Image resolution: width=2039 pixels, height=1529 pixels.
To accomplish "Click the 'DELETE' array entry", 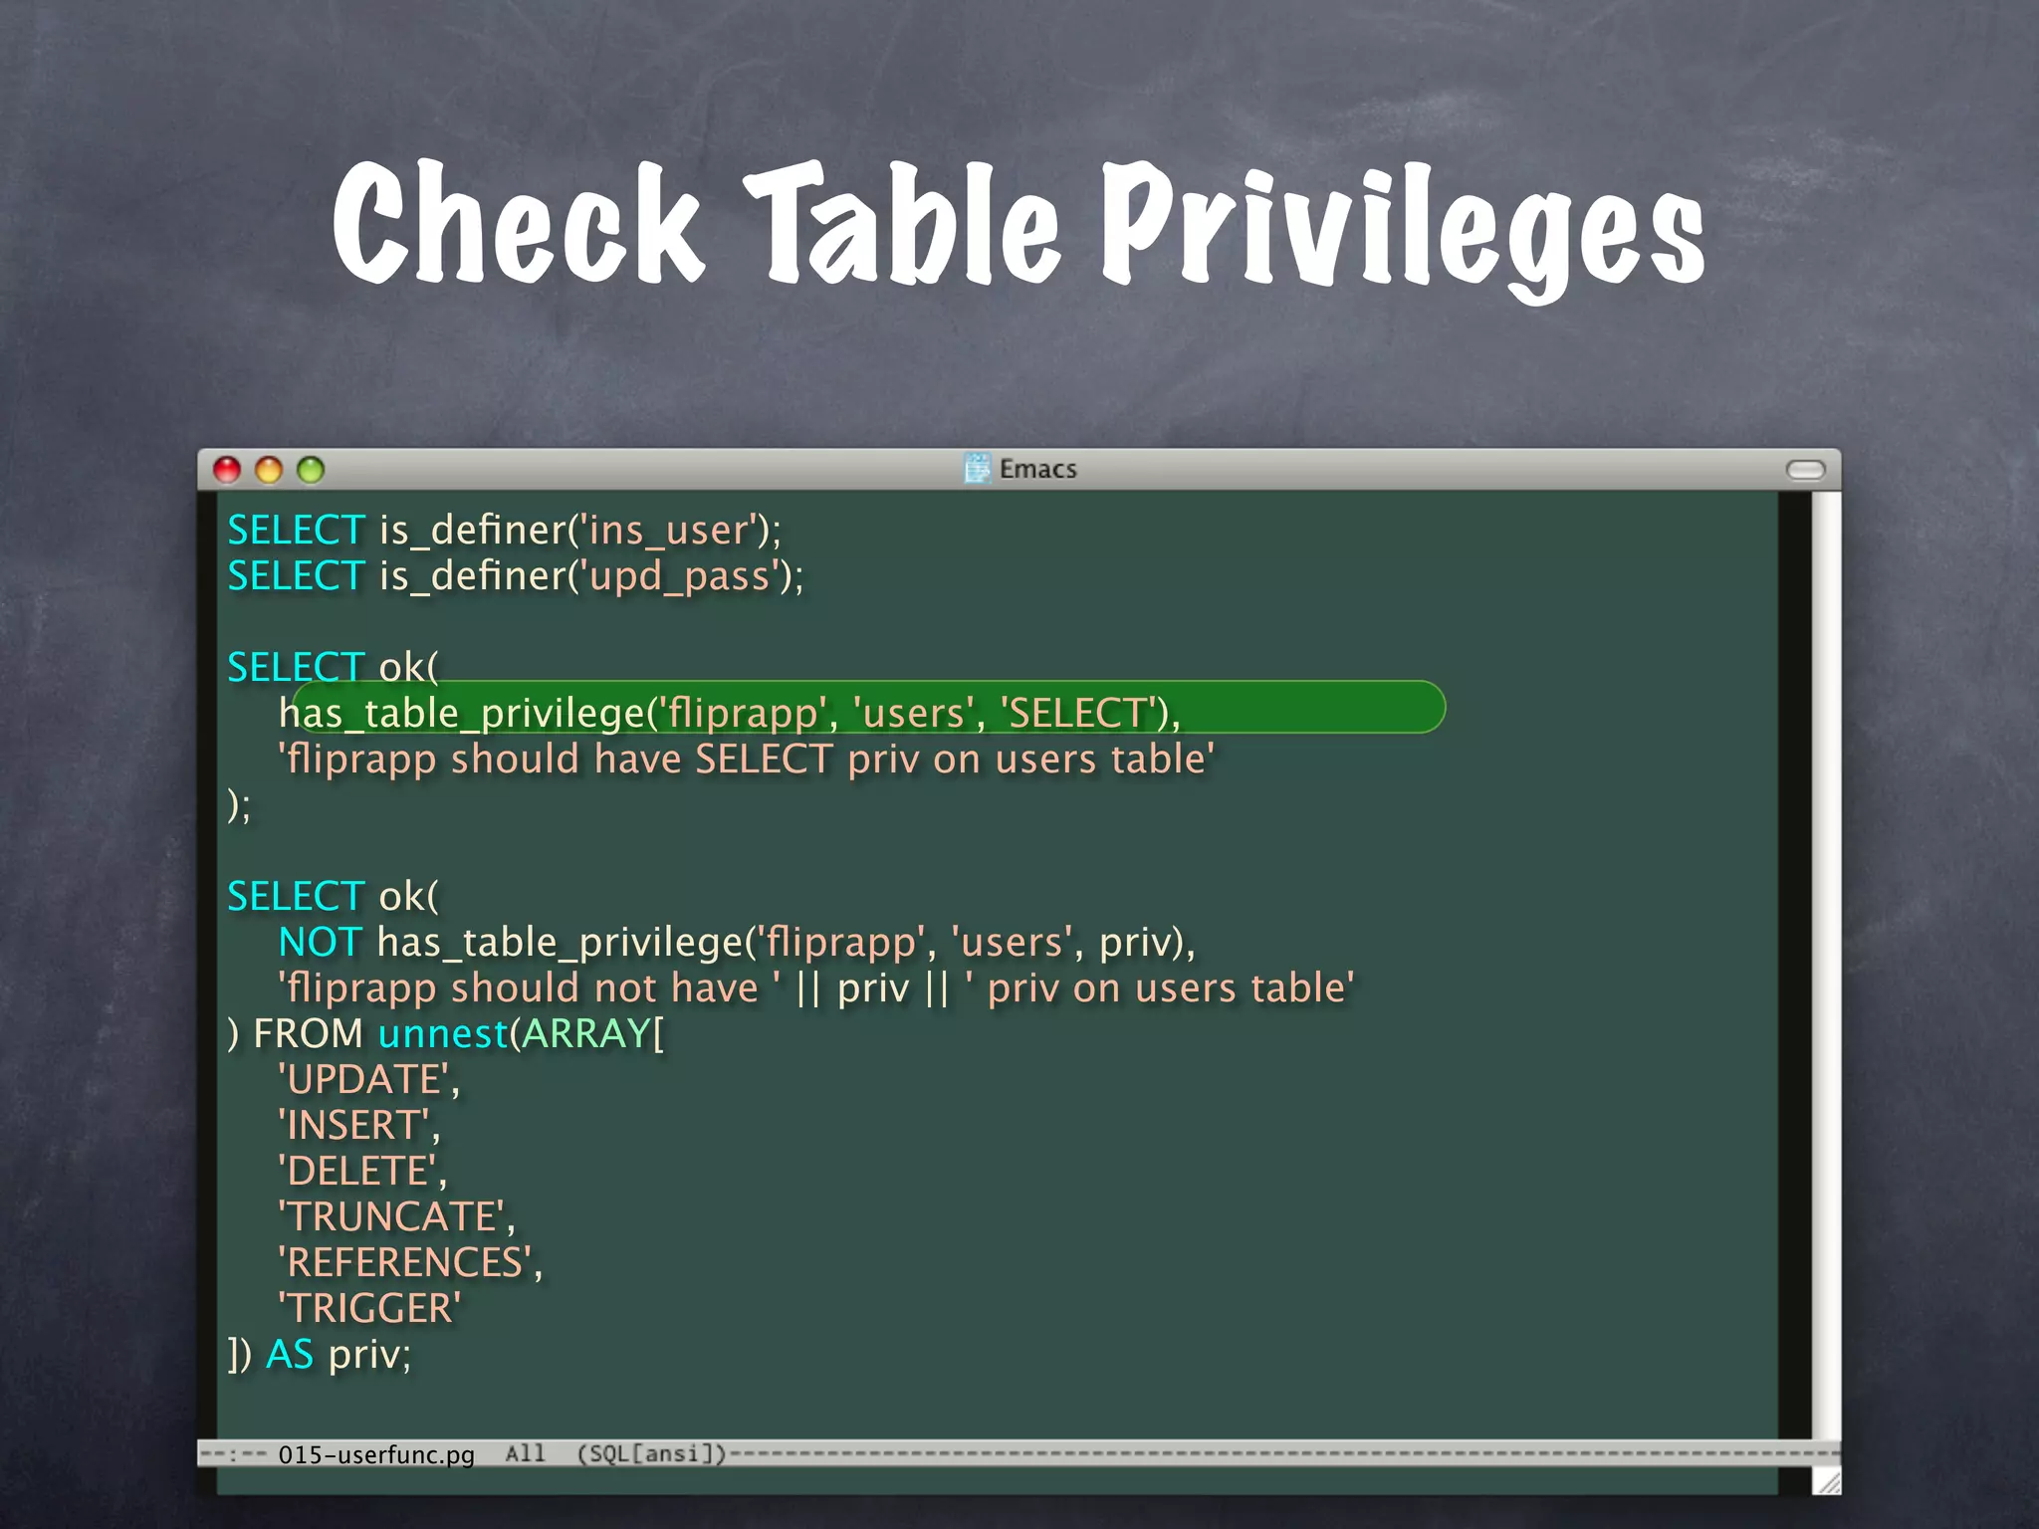I will 363,1171.
